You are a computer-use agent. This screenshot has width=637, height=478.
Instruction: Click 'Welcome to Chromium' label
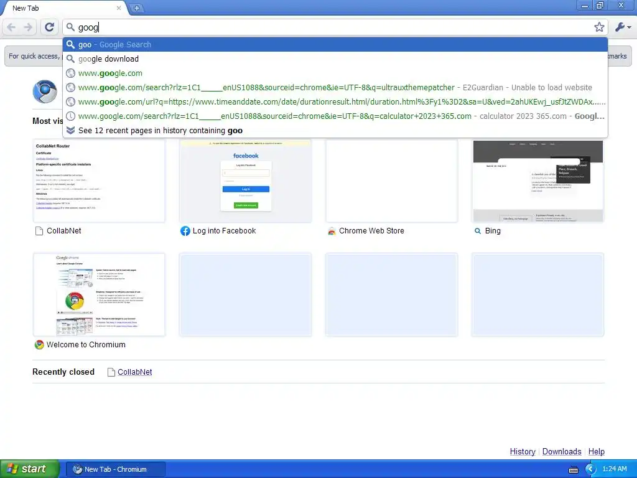(x=86, y=345)
